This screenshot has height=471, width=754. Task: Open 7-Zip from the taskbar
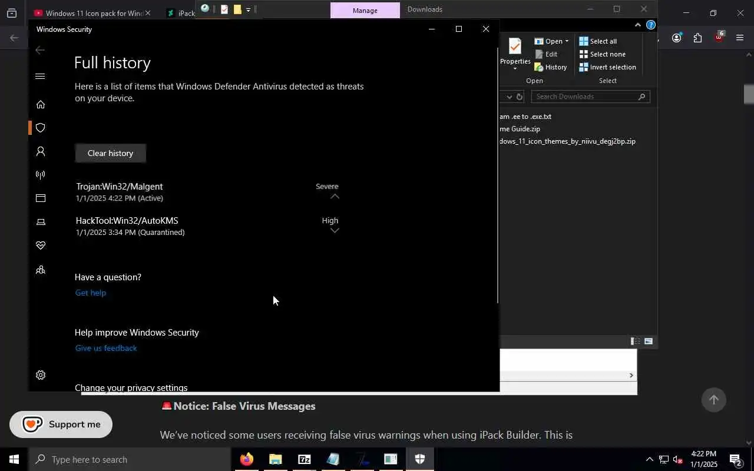coord(304,459)
